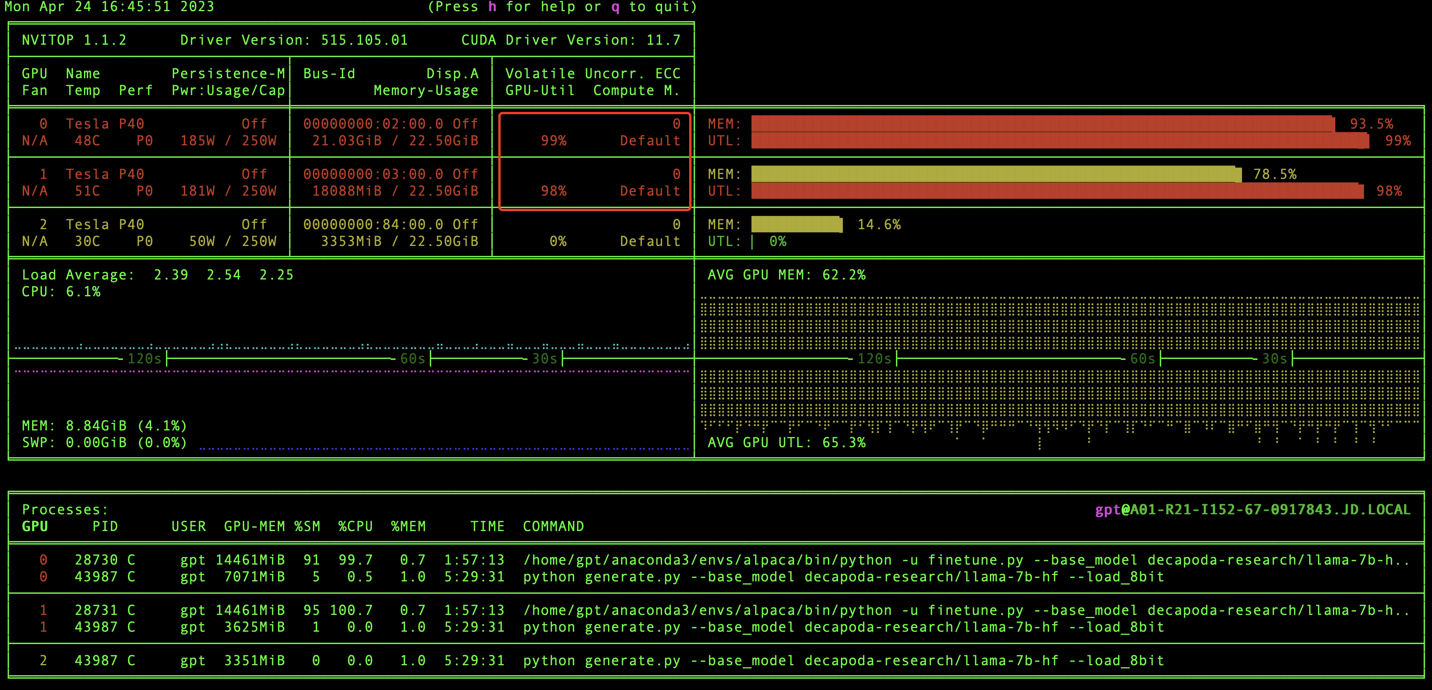Click the TIME column header
This screenshot has width=1432, height=690.
click(x=487, y=526)
